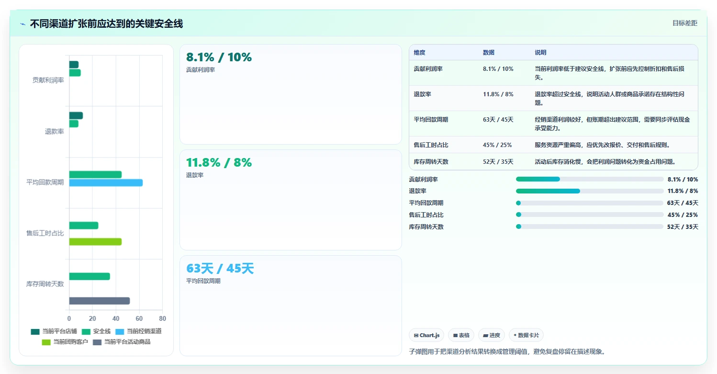Screen dimensions: 717x374
Task: Select the 数据卡片 tag chip
Action: (x=527, y=335)
